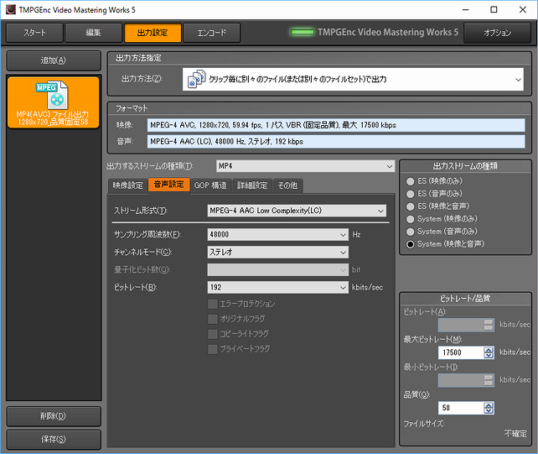
Task: Click the 音声 format summary field
Action: (336, 142)
